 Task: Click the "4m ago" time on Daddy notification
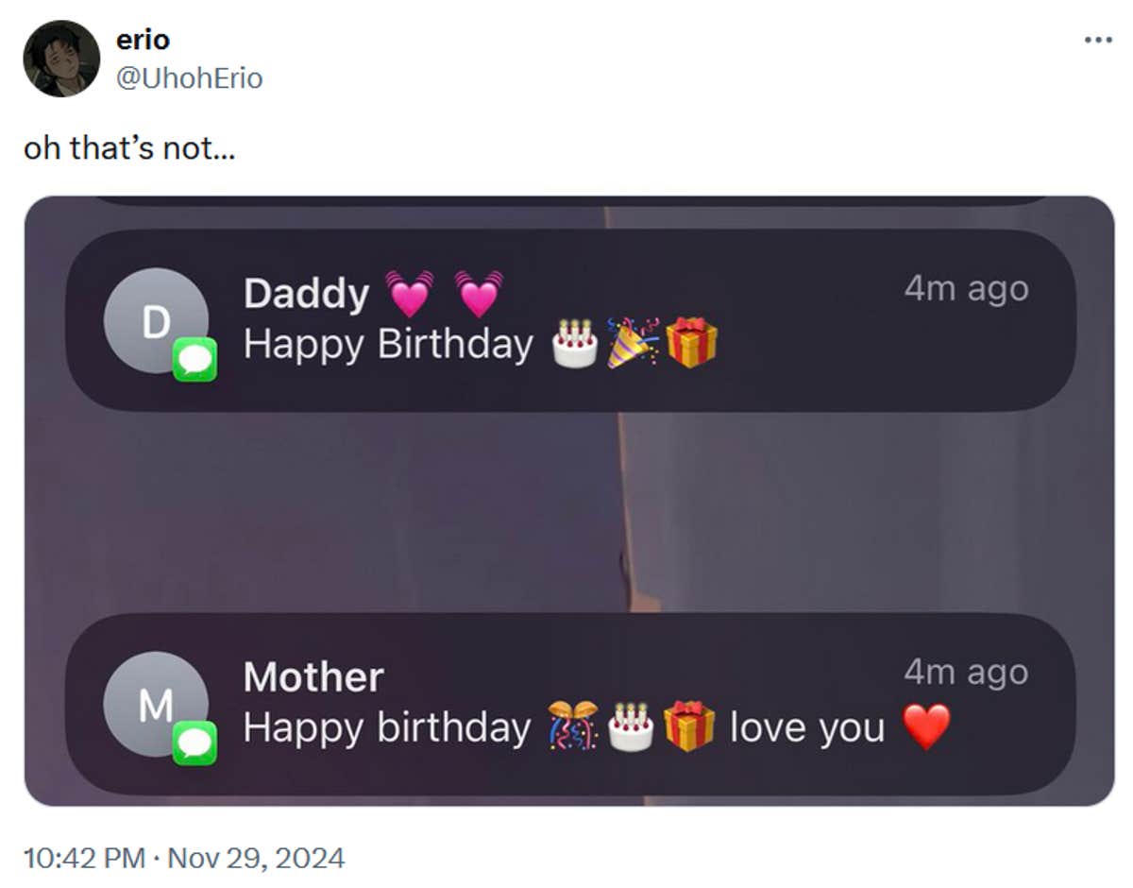click(x=966, y=288)
